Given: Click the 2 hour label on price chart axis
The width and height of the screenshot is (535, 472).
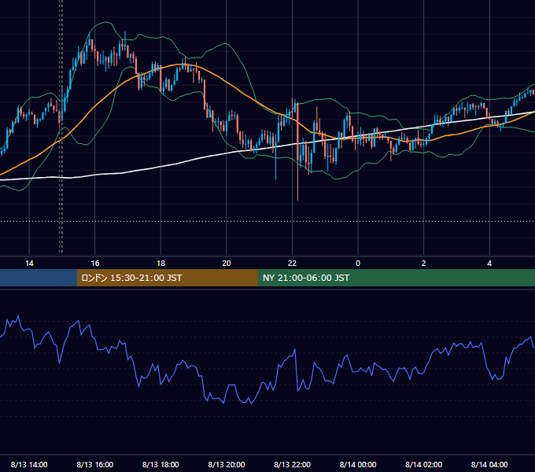Looking at the screenshot, I should (423, 264).
